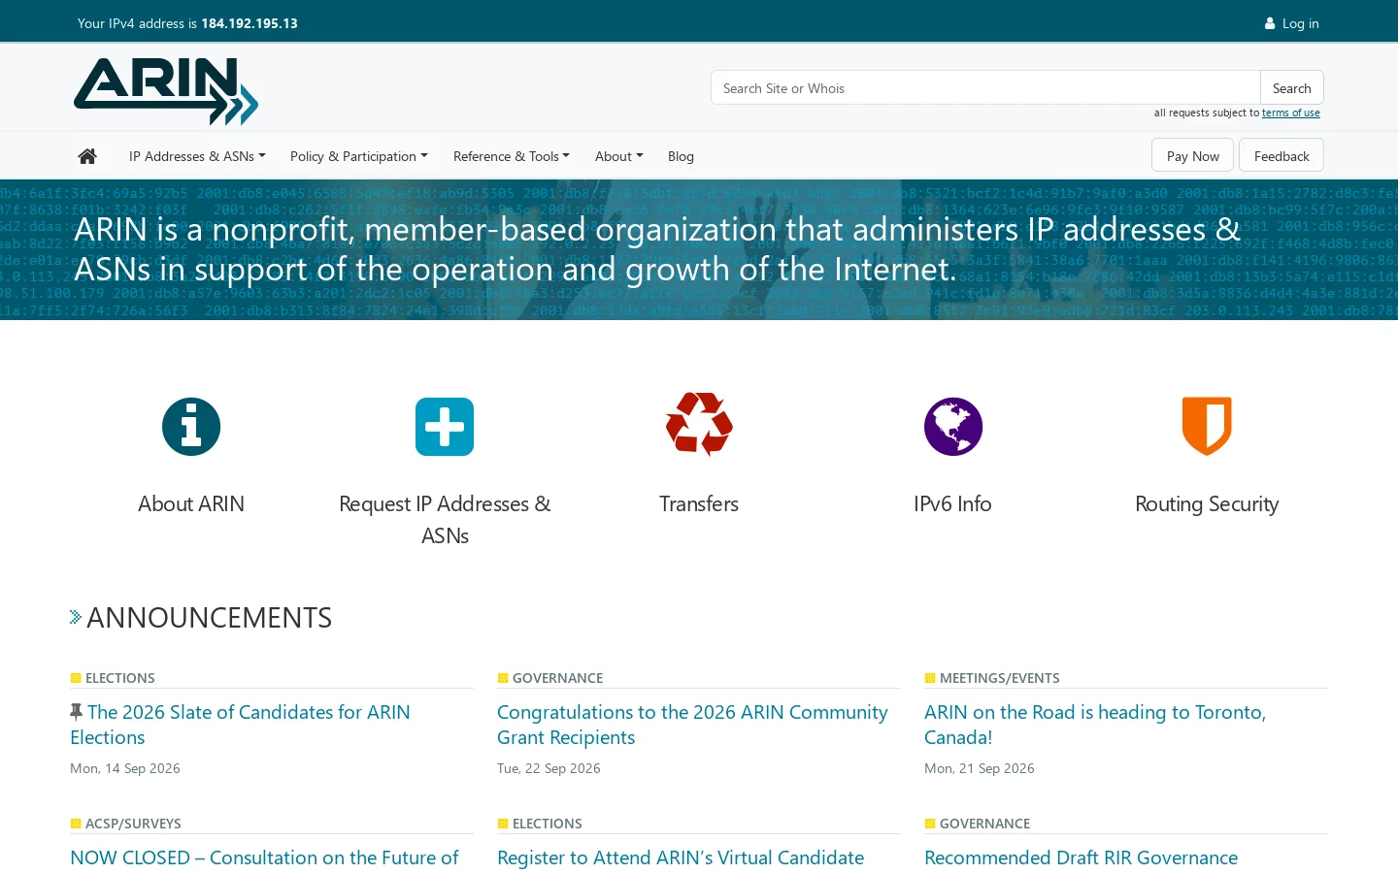Click the pin icon on 2026 Slate announcement
This screenshot has height=873, width=1398.
[77, 712]
